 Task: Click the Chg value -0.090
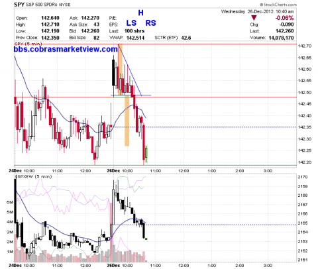click(x=286, y=25)
